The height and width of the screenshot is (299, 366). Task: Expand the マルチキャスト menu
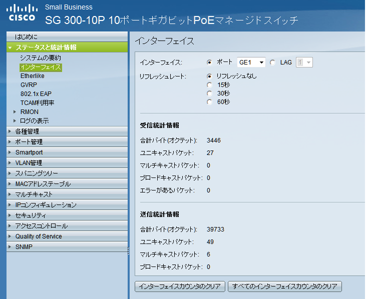67,194
